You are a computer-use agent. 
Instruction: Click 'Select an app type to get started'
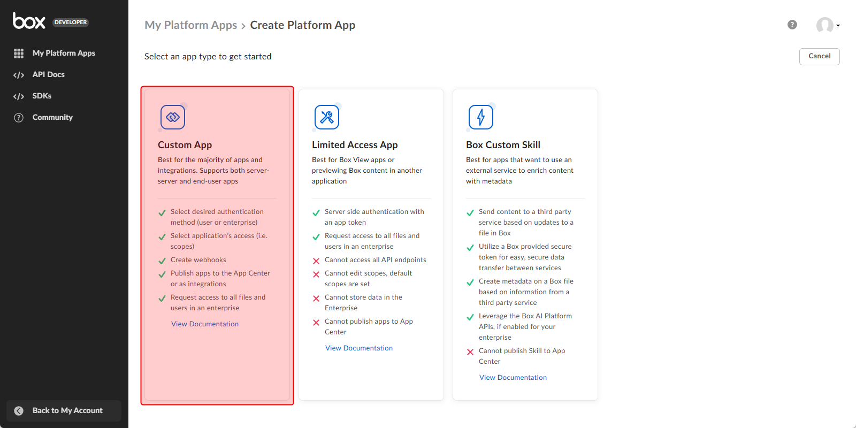click(x=208, y=57)
